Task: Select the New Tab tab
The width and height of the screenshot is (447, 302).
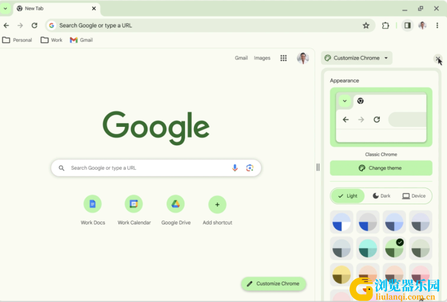Action: 57,8
